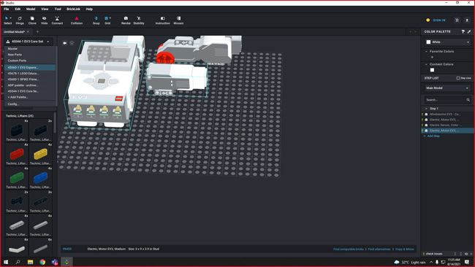475x267 pixels.
Task: Run the Stability check tool
Action: pyautogui.click(x=139, y=20)
